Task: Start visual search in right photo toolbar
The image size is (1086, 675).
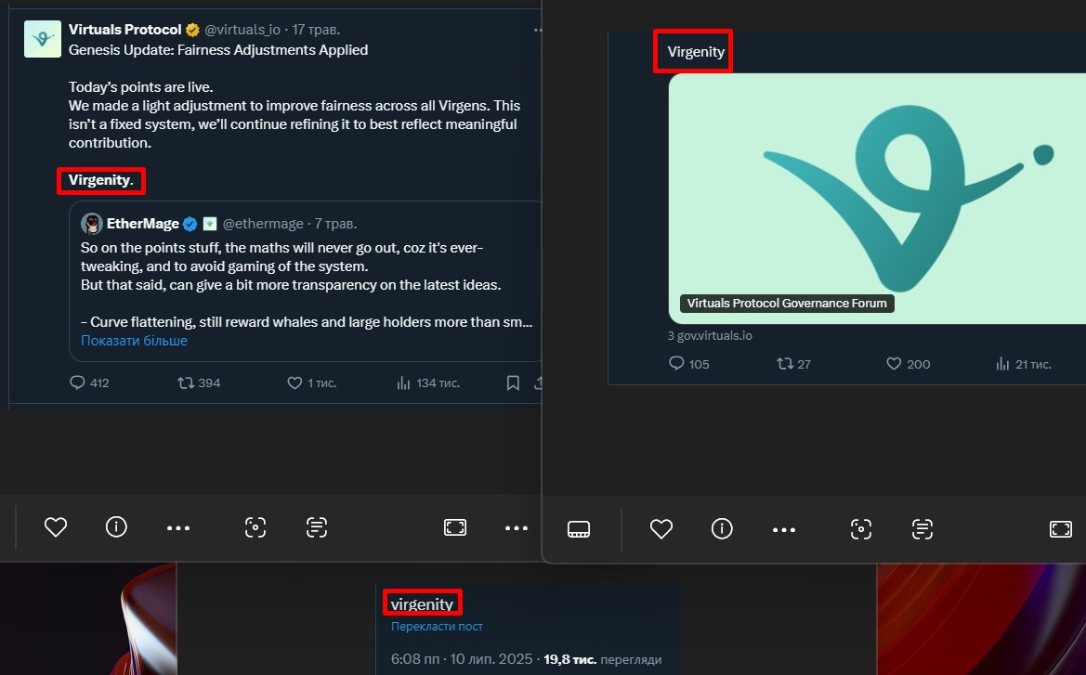Action: point(861,529)
